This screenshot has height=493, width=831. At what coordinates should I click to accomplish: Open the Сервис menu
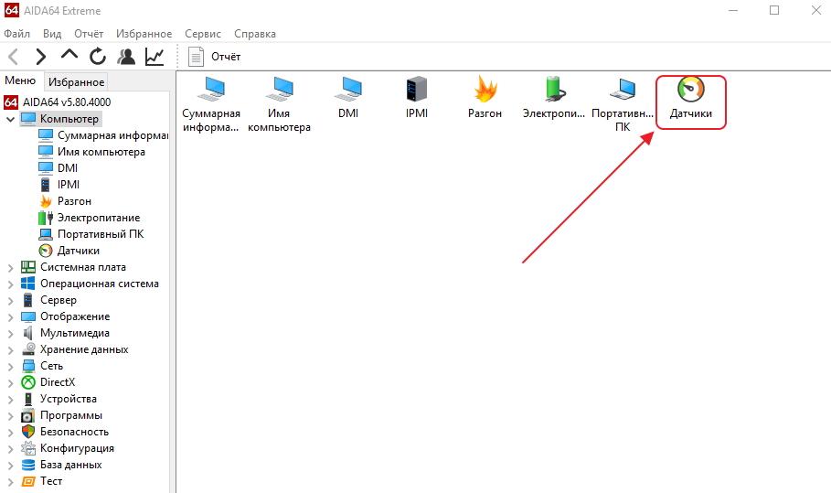203,34
